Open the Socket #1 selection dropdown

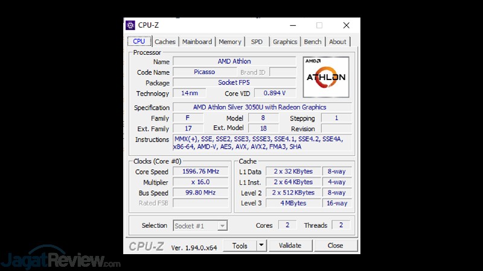pyautogui.click(x=200, y=225)
